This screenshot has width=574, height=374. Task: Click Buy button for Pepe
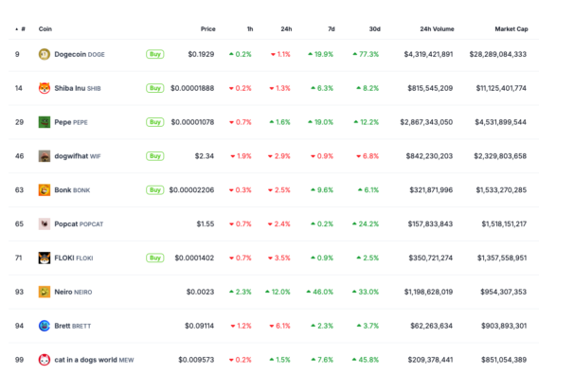(154, 122)
